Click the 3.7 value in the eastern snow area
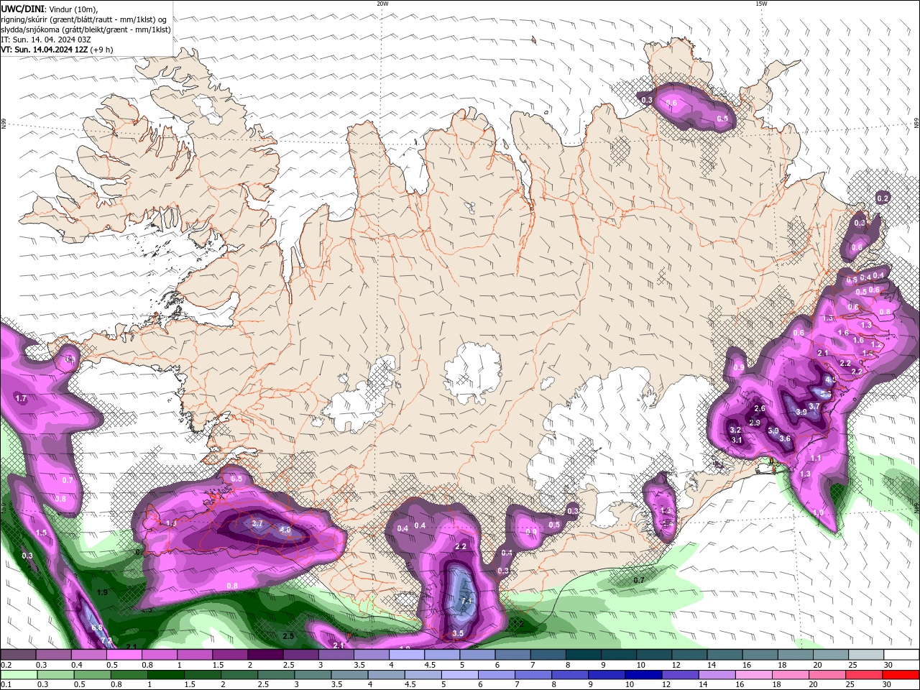The width and height of the screenshot is (920, 690). coord(814,407)
